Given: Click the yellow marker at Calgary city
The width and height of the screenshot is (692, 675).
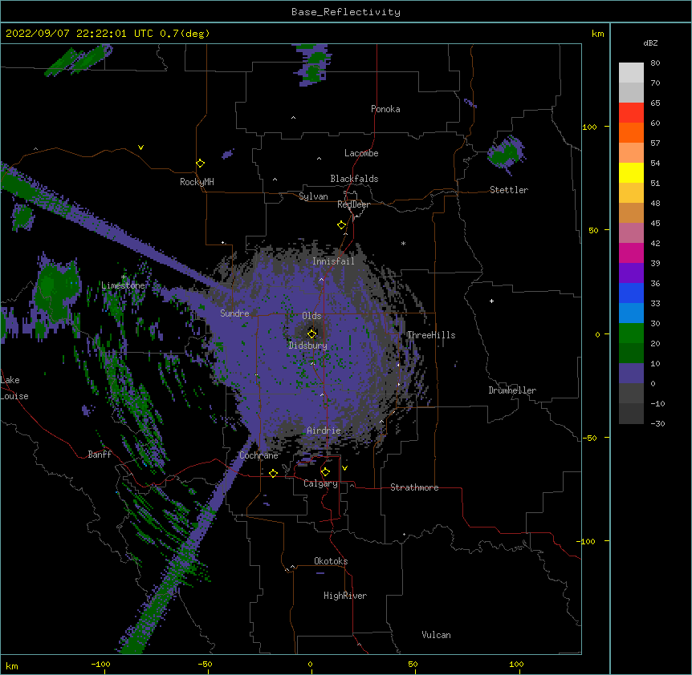Looking at the screenshot, I should click(325, 472).
